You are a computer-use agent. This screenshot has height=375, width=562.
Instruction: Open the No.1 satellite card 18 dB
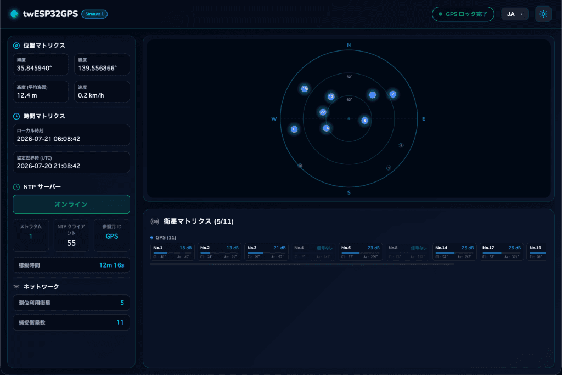coord(172,252)
